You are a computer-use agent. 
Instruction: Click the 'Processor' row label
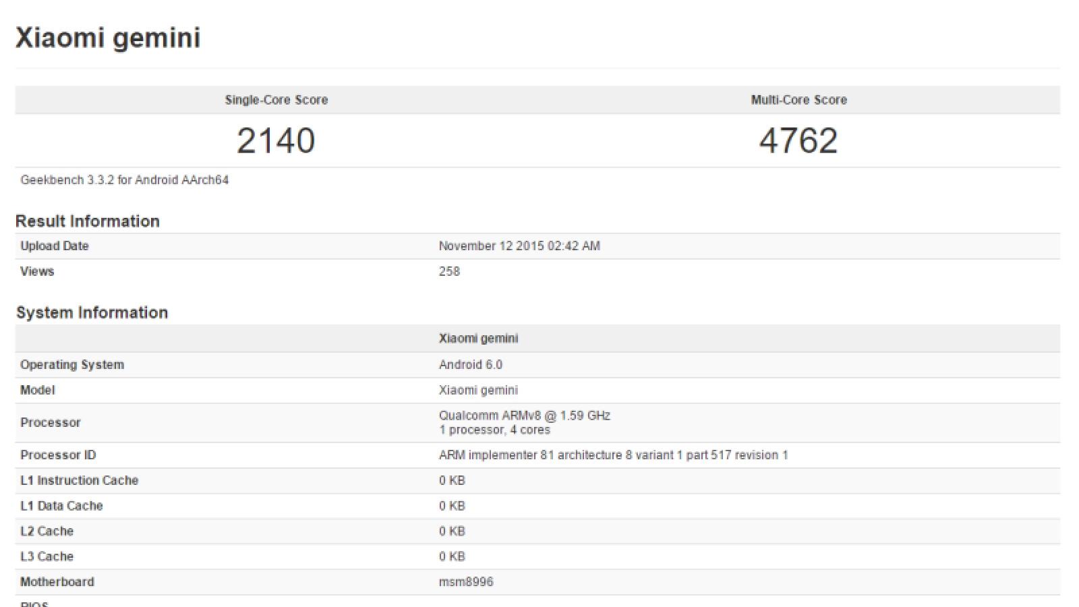pyautogui.click(x=51, y=423)
